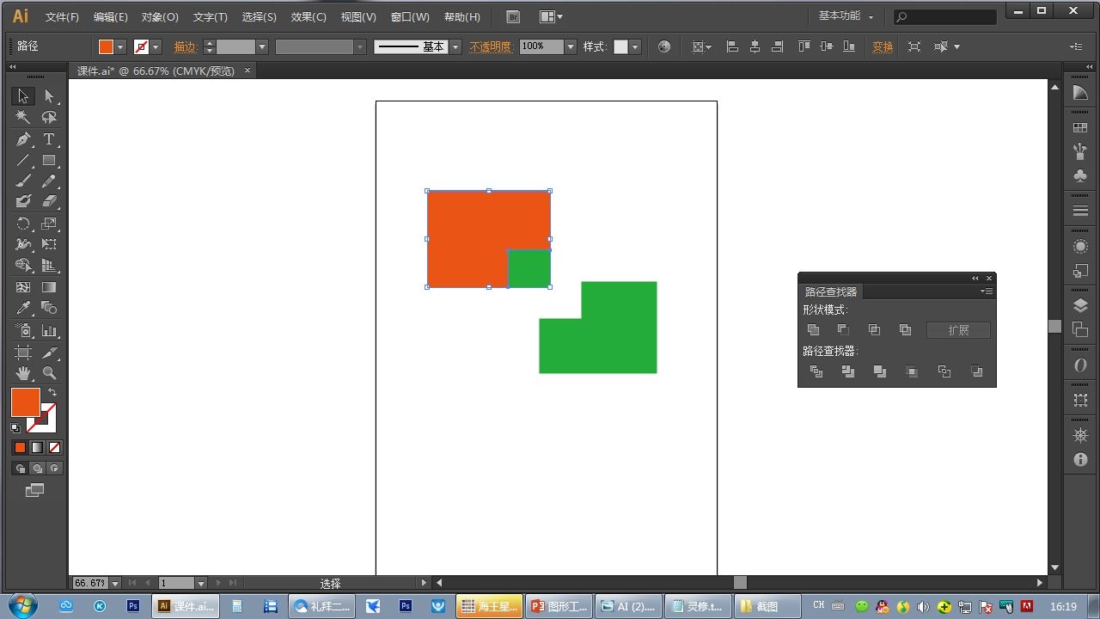Click Exclude shape mode in Pathfinder
Viewport: 1100px width, 619px height.
click(905, 330)
